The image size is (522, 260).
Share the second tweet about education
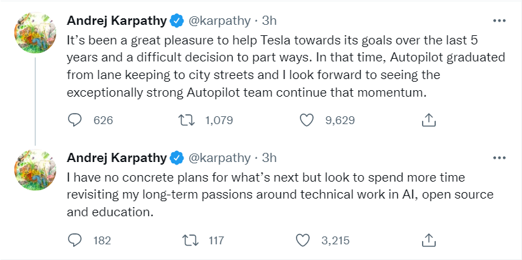click(x=429, y=240)
